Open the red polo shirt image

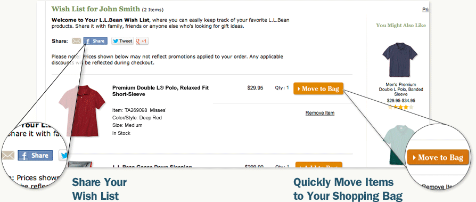82,110
